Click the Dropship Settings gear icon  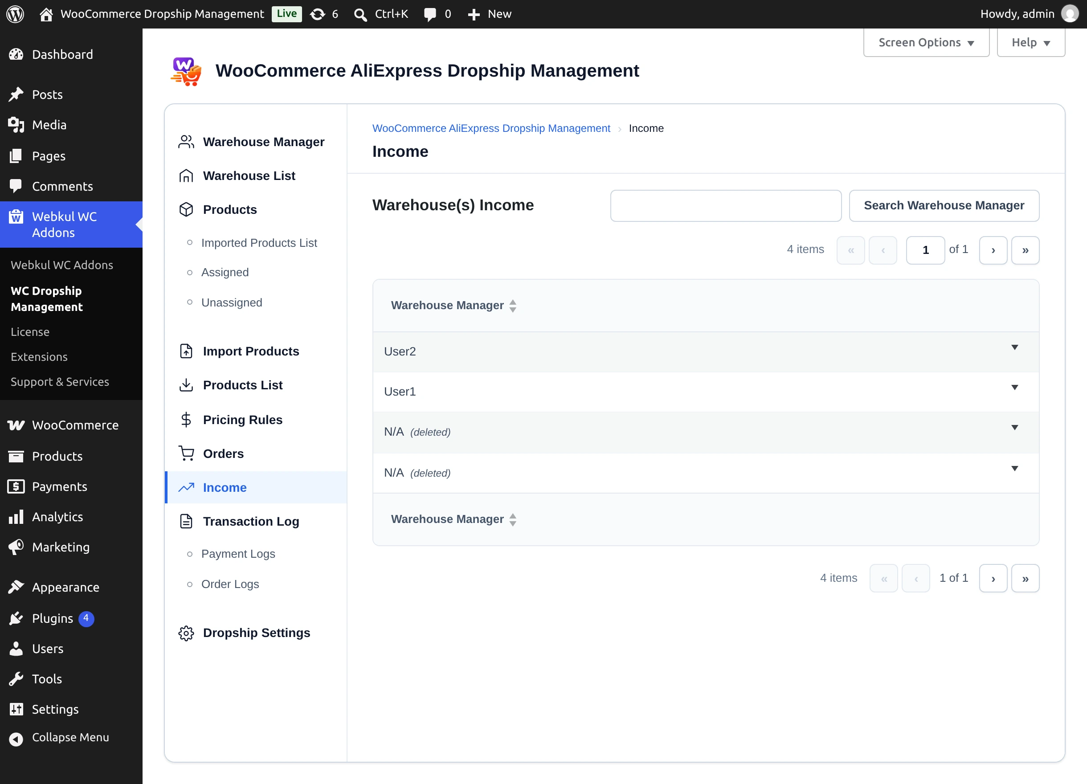pyautogui.click(x=186, y=633)
